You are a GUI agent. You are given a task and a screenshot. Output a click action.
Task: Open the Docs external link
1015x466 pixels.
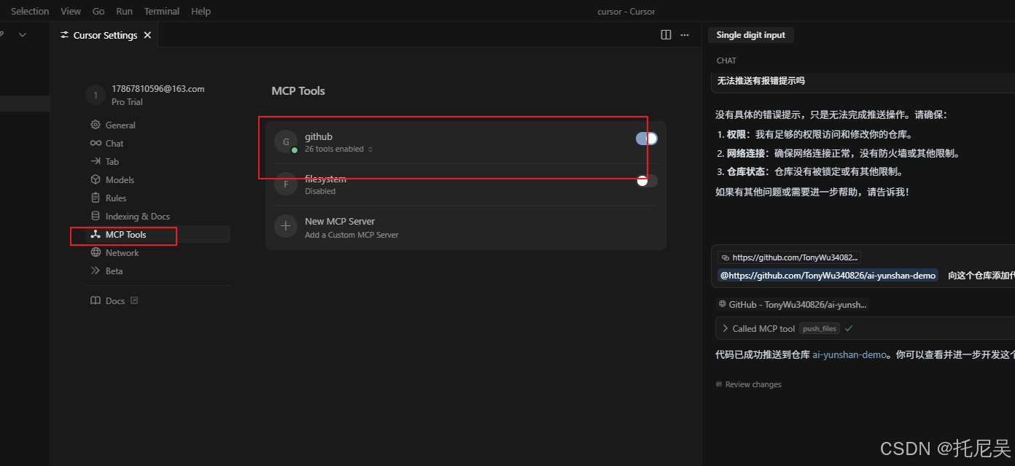tap(114, 300)
